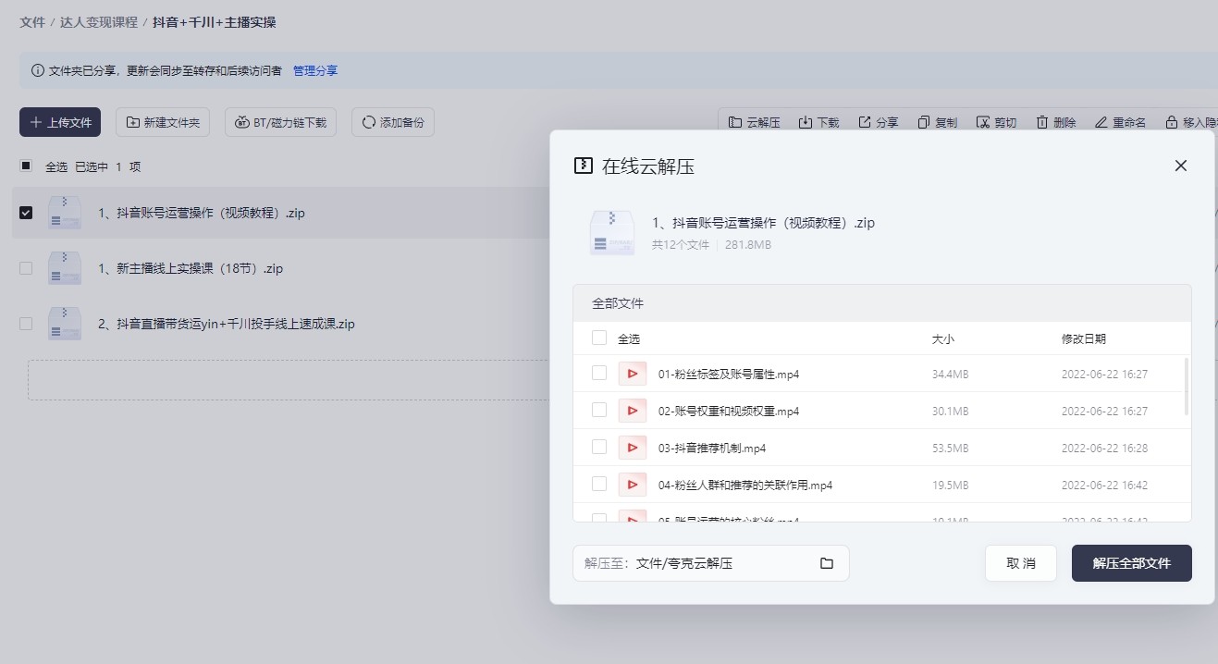Click the 全部文件 header in dialog
The width and height of the screenshot is (1218, 664).
click(x=618, y=303)
